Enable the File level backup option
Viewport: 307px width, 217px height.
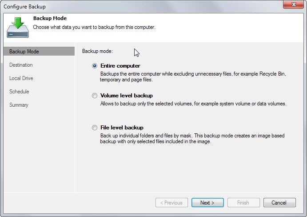click(94, 128)
